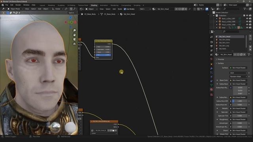
Task: Switch perspective/orthographic grid gizmo
Action: (74, 44)
